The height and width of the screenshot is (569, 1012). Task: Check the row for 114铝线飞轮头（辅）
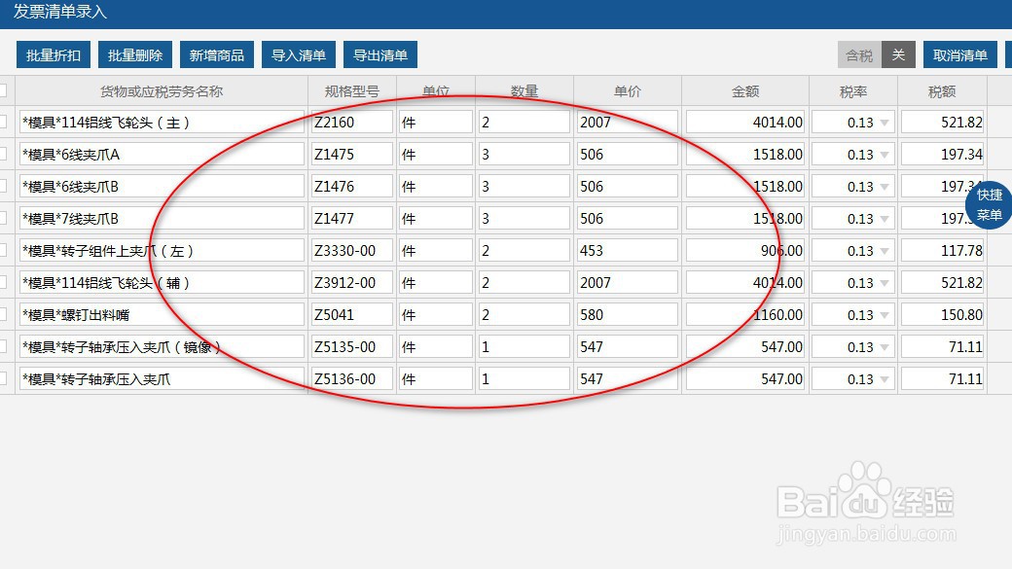pos(3,283)
